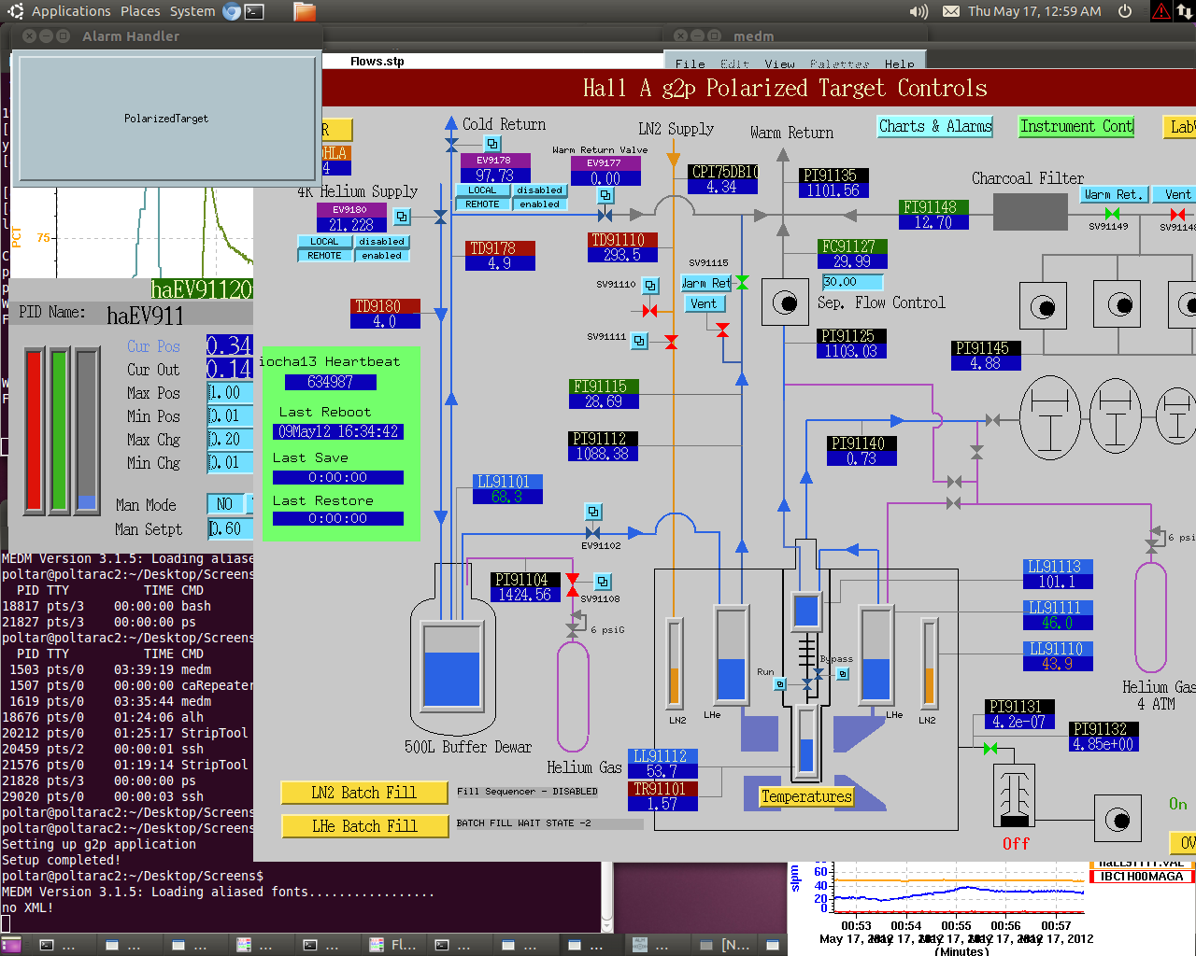
Task: Edit Man Setpt field showing 0.60
Action: [230, 529]
